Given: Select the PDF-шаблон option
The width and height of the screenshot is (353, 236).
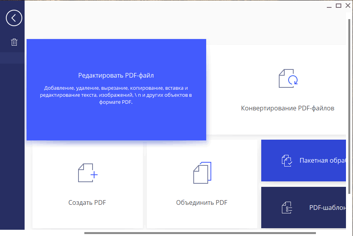Looking at the screenshot, I should [x=312, y=208].
